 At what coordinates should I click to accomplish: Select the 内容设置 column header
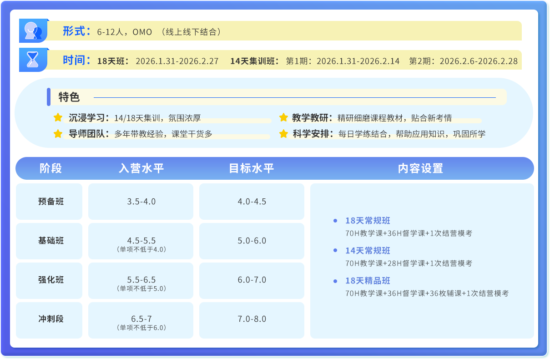click(x=420, y=168)
